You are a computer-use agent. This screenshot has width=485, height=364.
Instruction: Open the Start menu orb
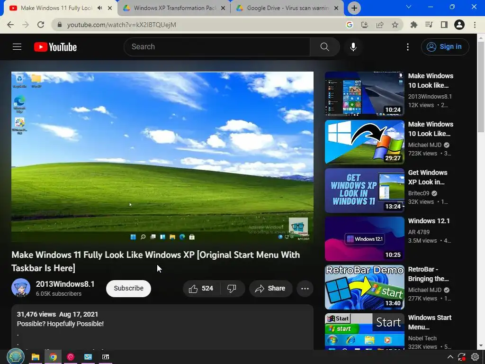(15, 356)
